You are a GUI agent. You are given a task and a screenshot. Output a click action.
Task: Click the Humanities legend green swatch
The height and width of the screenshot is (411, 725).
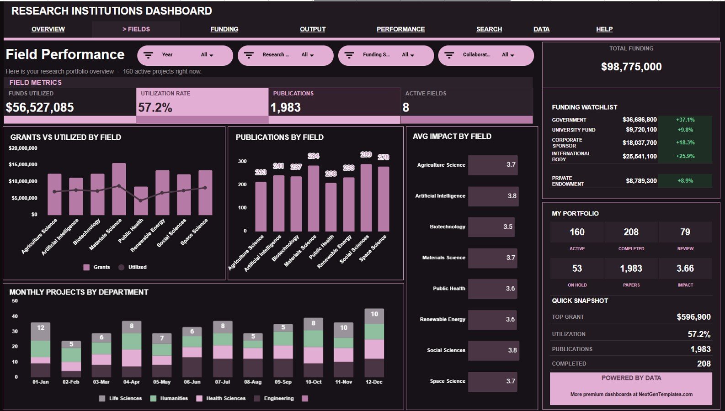[x=153, y=398]
